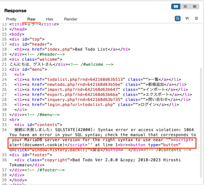This screenshot has height=185, width=204.
Task: Click 'inquery.php?rnd=642168d63b735' on line 28
Action: coord(84,99)
